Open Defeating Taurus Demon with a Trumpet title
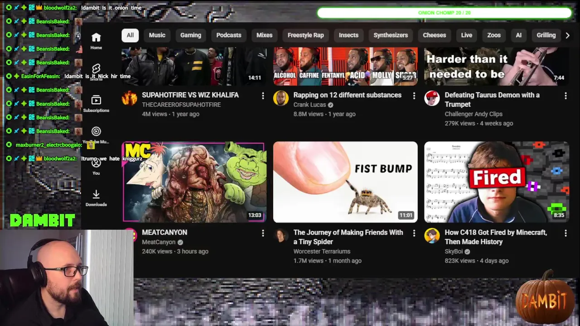 click(492, 100)
